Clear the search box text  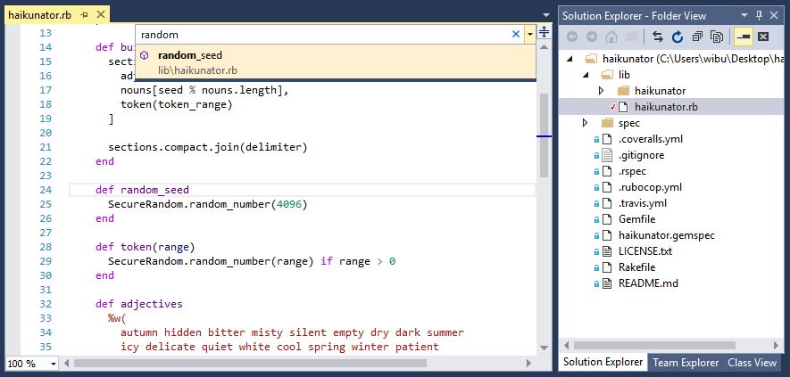tap(515, 34)
